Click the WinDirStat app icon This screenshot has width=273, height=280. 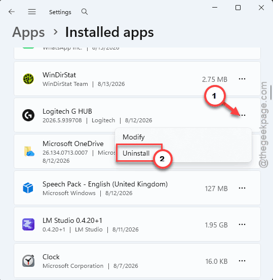coord(28,79)
